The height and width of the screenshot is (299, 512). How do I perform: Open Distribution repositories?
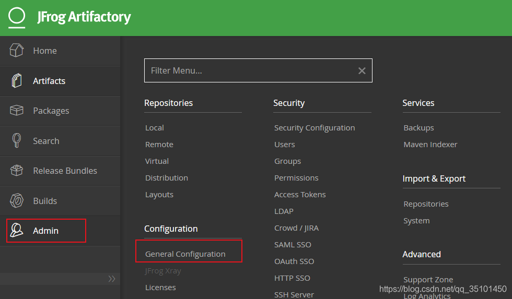click(167, 178)
